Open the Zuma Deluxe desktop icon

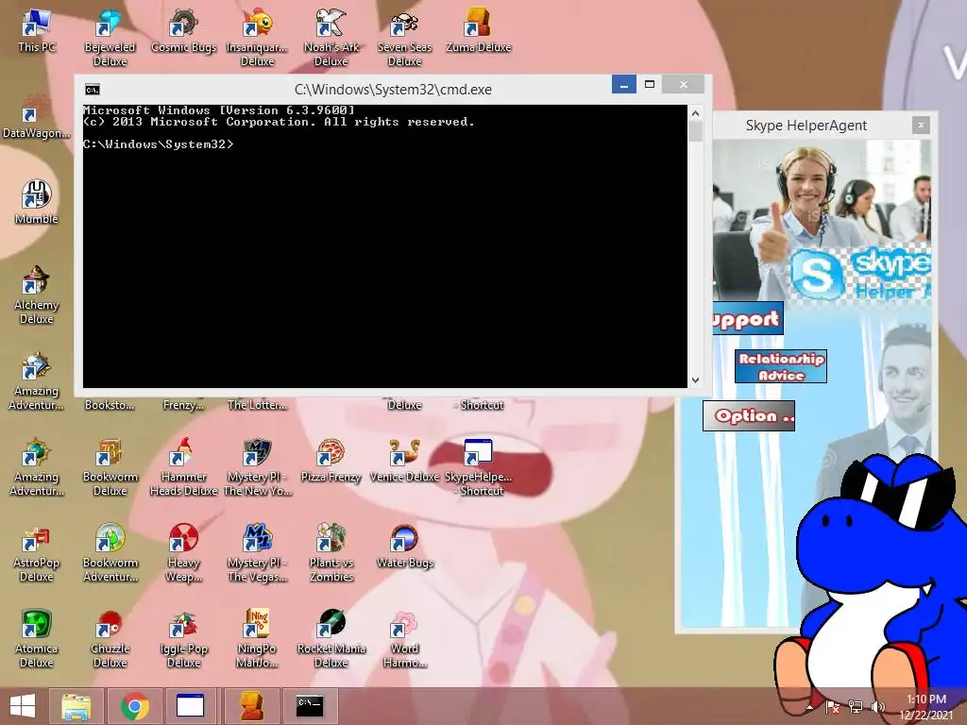(x=478, y=31)
